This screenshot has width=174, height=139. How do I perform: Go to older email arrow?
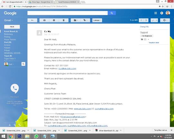[x=146, y=20]
